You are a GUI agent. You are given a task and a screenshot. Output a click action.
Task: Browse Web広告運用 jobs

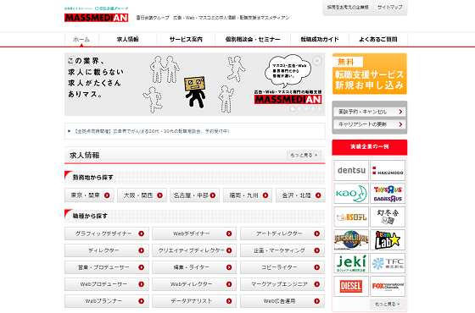click(282, 301)
